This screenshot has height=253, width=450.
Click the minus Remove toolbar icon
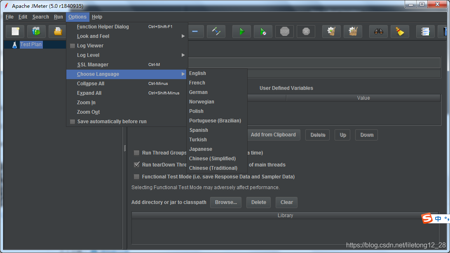click(195, 31)
